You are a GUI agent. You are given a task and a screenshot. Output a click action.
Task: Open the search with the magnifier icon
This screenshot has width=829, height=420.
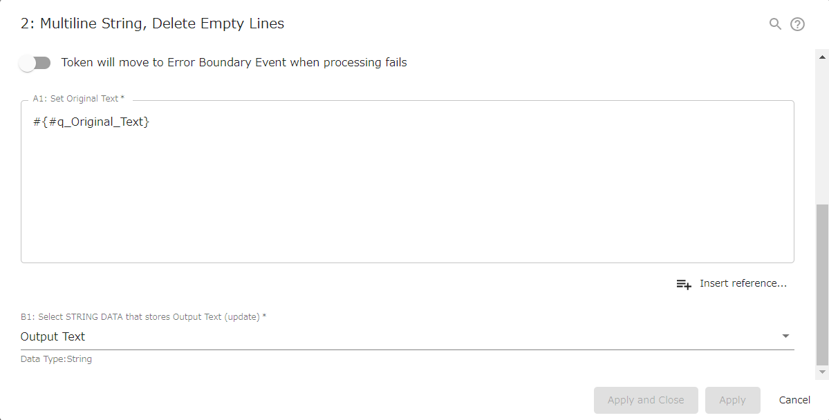pos(774,23)
